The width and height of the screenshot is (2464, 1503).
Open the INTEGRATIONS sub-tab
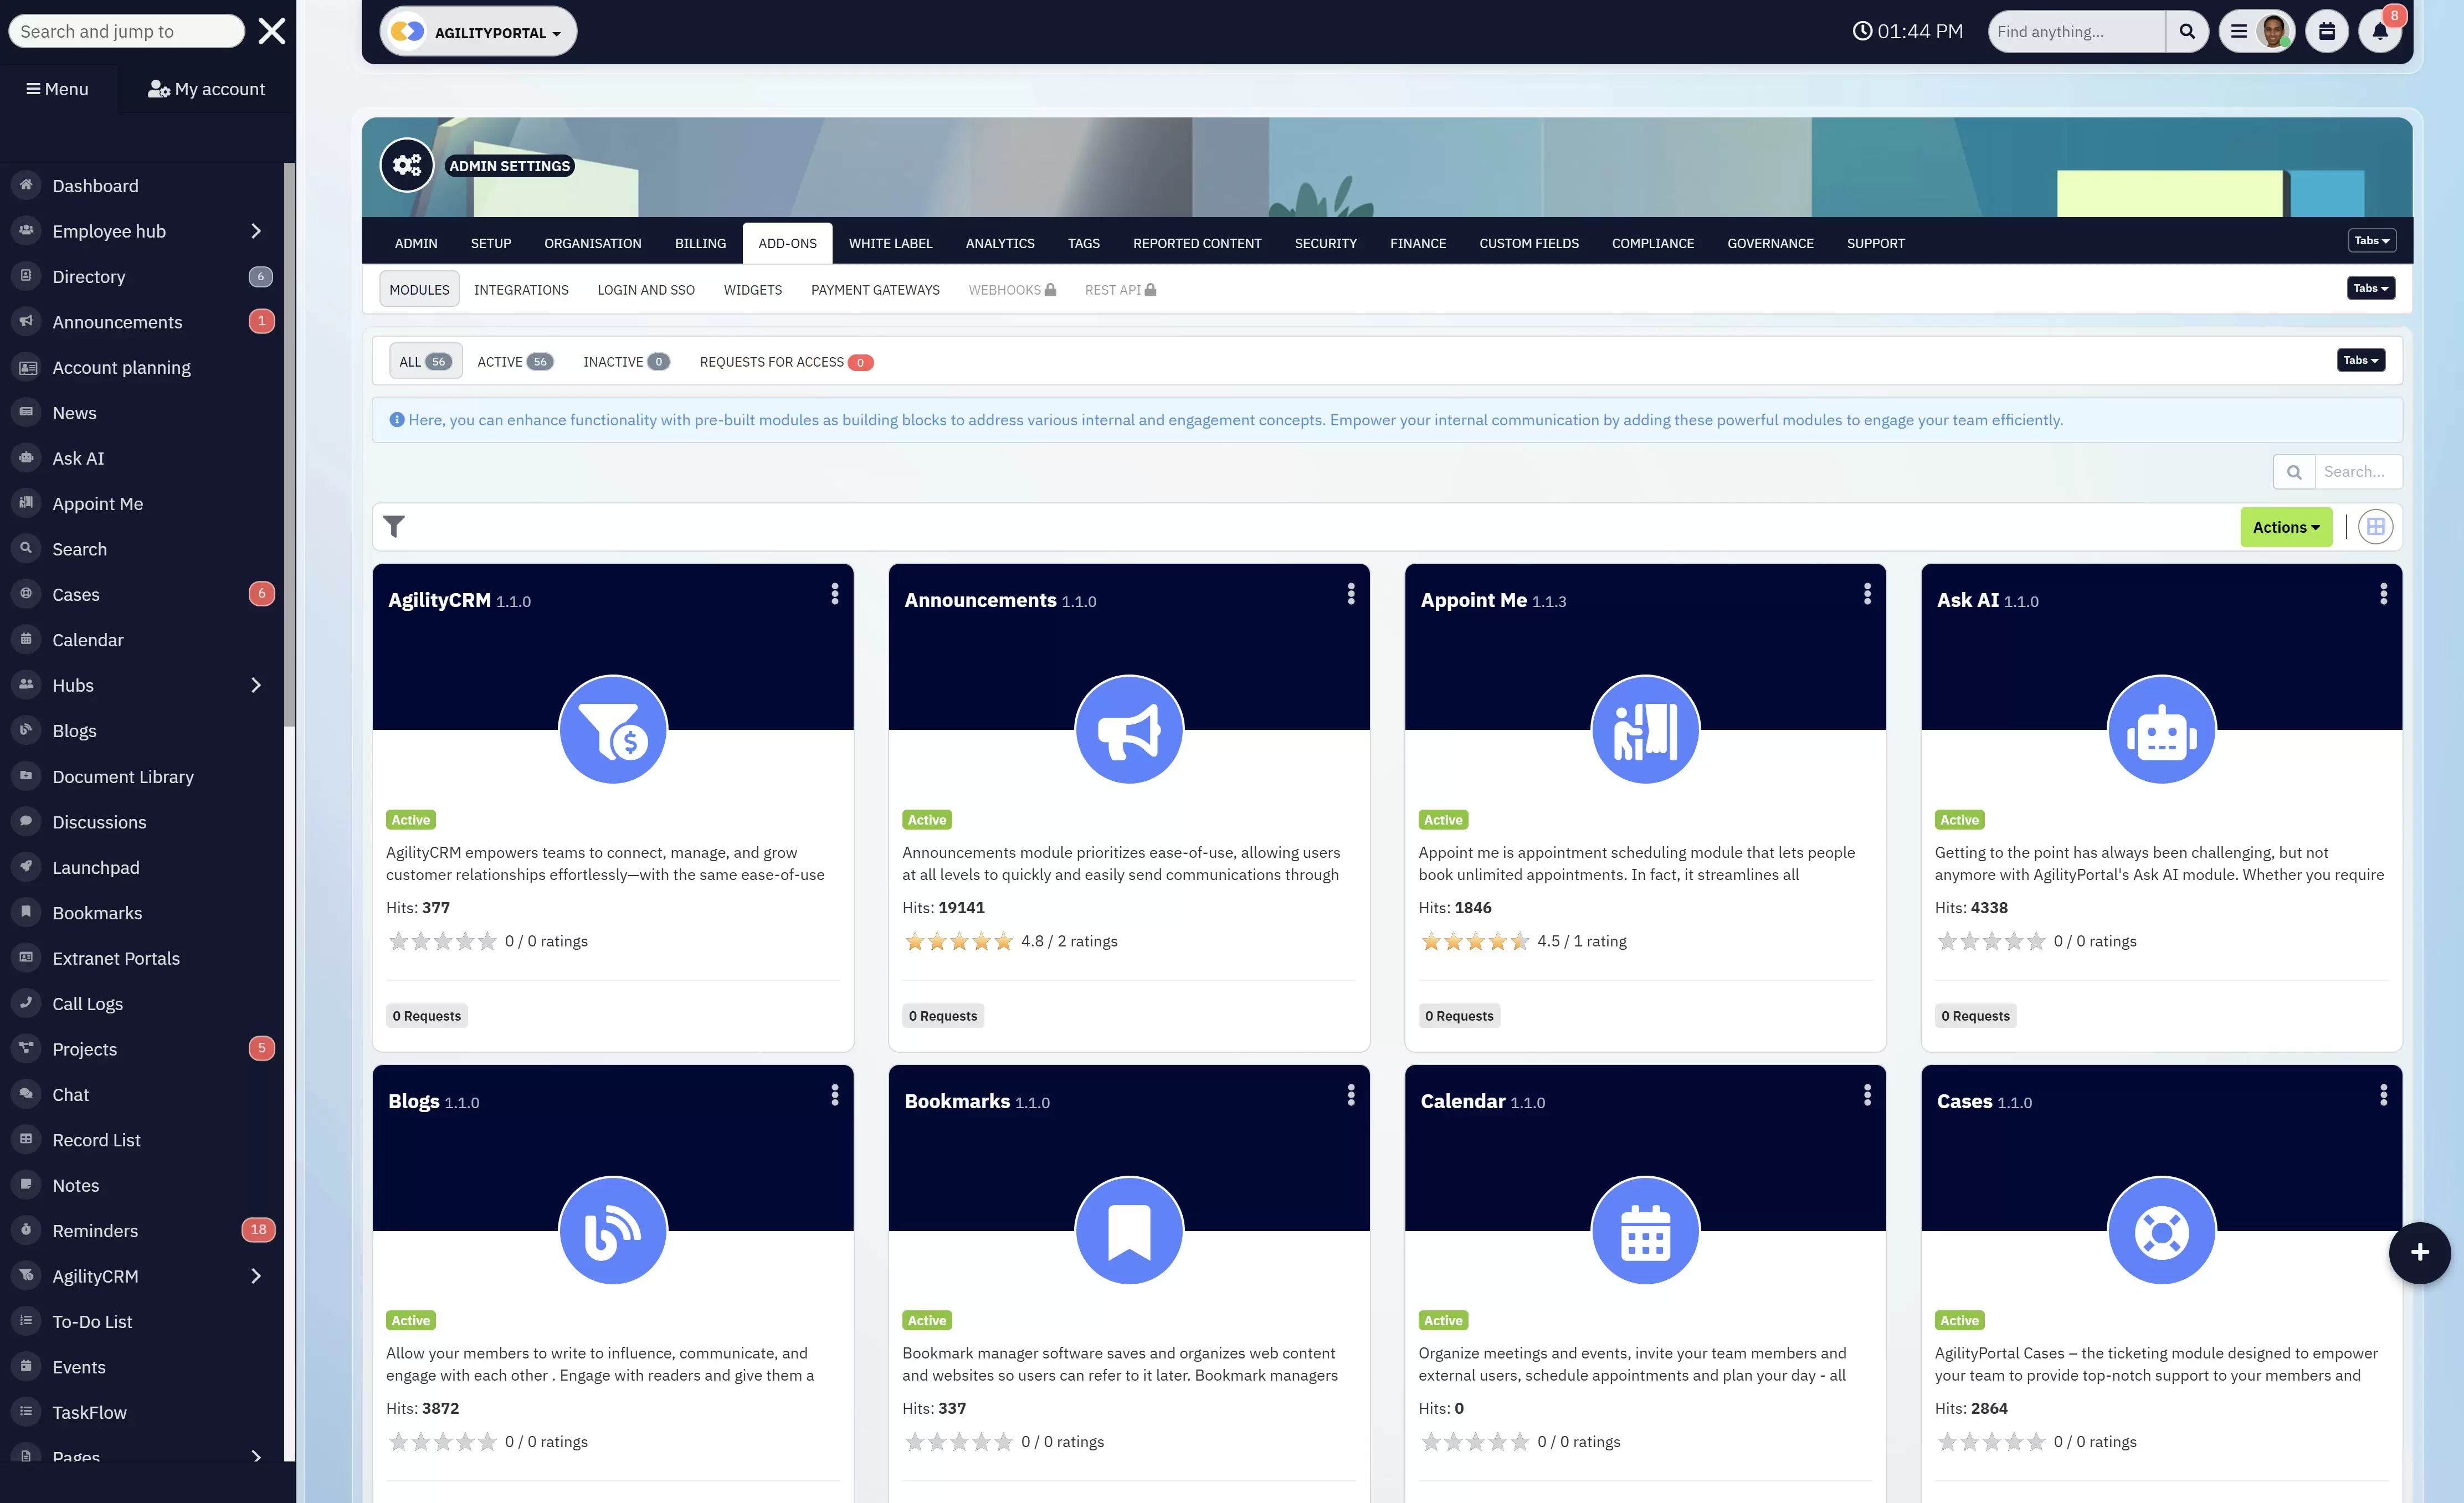click(521, 290)
